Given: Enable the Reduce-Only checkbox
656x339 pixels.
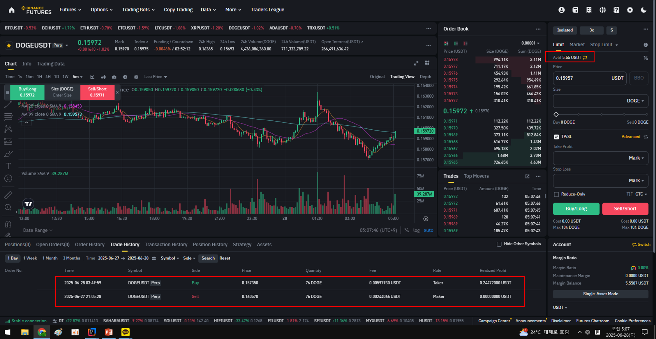Looking at the screenshot, I should click(x=556, y=194).
